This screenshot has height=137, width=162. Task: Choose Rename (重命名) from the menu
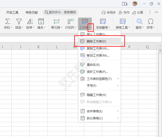coord(100,65)
